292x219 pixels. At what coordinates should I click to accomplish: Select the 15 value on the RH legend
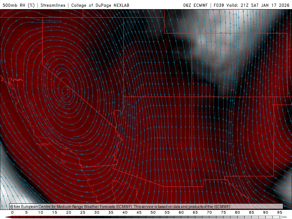click(54, 212)
